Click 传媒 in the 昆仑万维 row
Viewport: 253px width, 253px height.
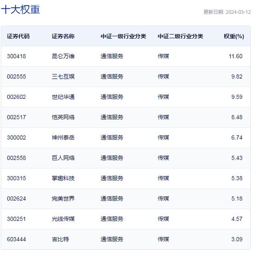[x=163, y=56]
